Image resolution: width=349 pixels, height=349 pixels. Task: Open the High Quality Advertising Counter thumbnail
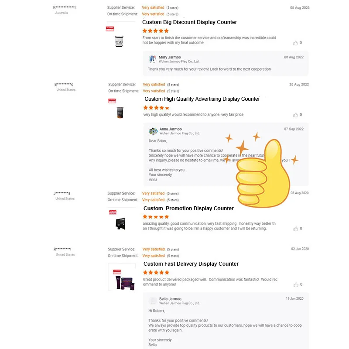click(x=120, y=113)
